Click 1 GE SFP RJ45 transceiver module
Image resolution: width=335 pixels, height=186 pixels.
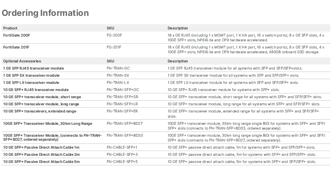pos(33,68)
